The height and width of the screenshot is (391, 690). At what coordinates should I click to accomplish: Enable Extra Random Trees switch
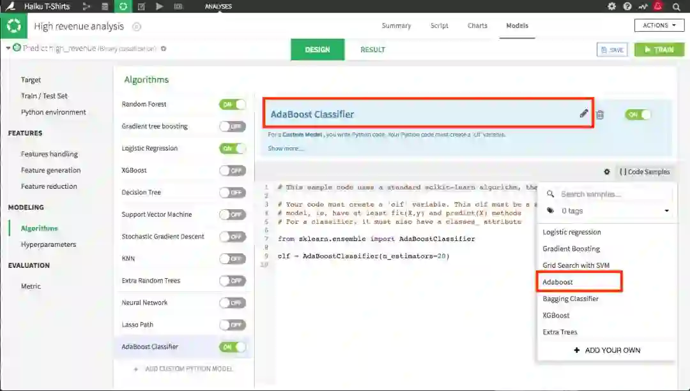click(233, 281)
